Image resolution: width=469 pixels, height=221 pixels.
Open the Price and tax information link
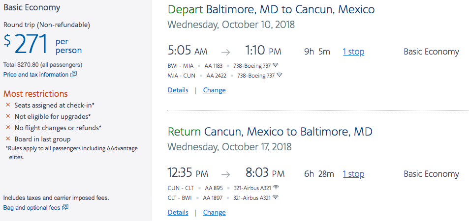(36, 75)
